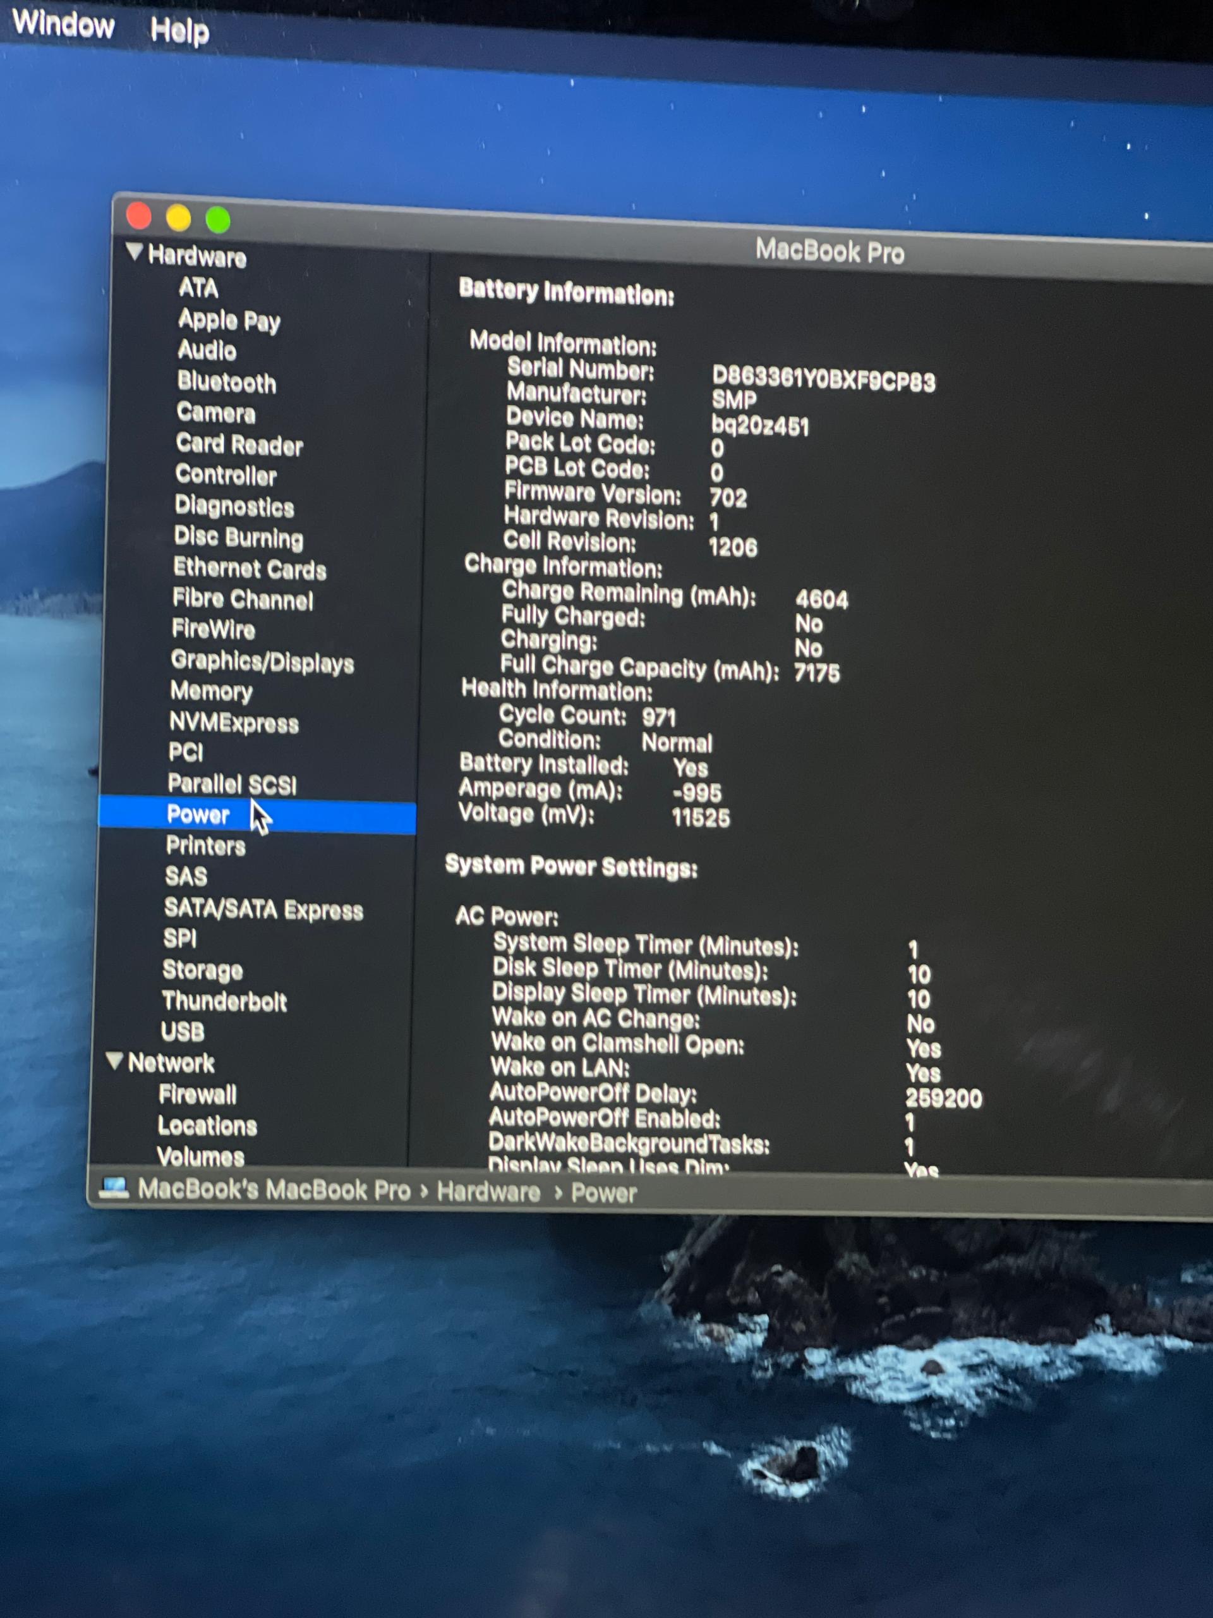This screenshot has height=1618, width=1213.
Task: Click the Health Information label
Action: [557, 690]
